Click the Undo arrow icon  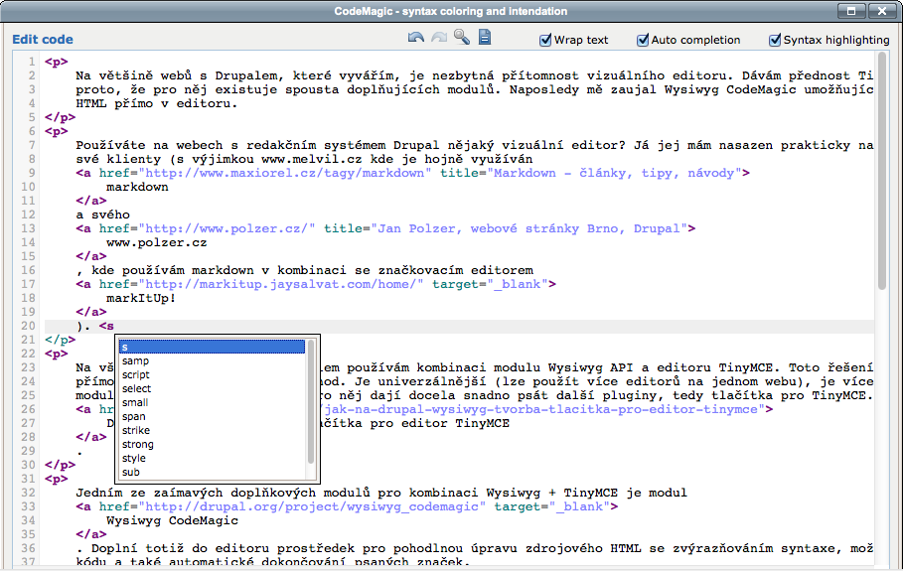(416, 38)
